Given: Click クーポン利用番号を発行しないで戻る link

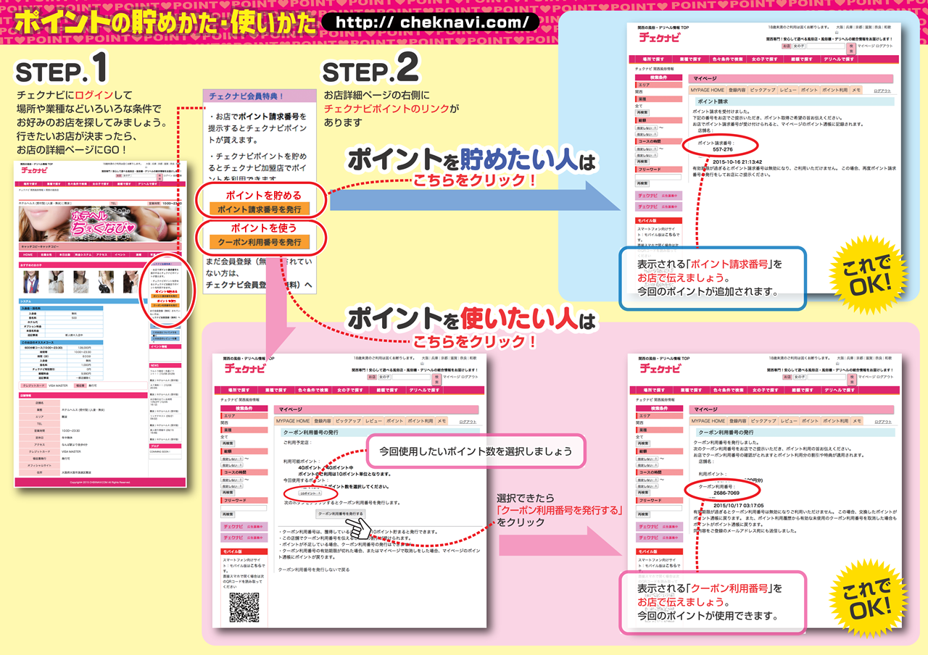Looking at the screenshot, I should (x=314, y=570).
